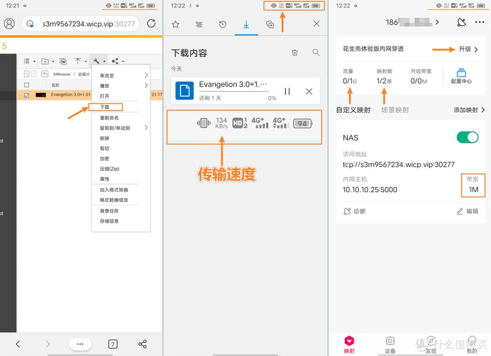This screenshot has height=356, width=491.
Task: Open the reading list tab
Action: point(199,24)
